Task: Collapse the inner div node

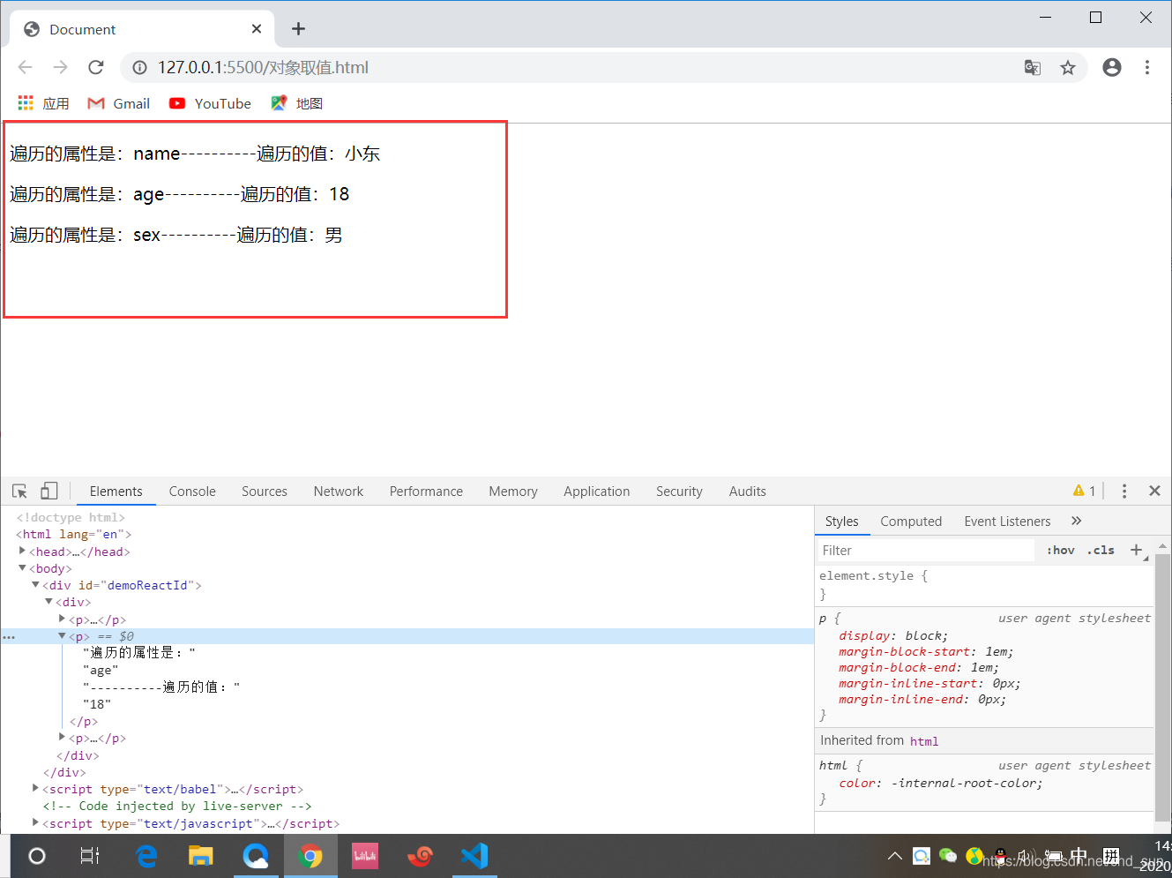Action: (x=49, y=602)
